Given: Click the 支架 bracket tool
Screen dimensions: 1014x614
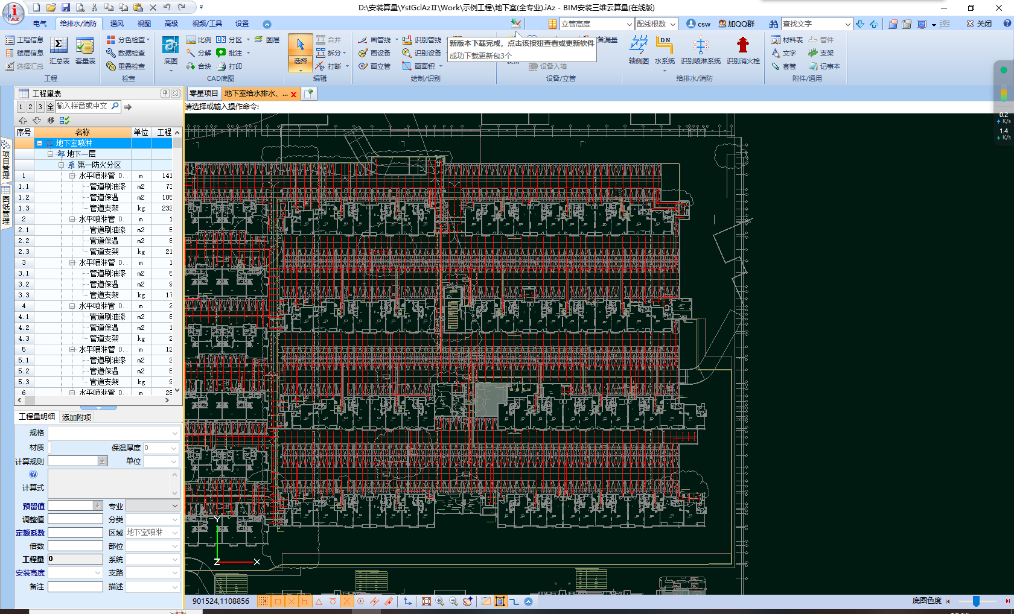Looking at the screenshot, I should (821, 53).
